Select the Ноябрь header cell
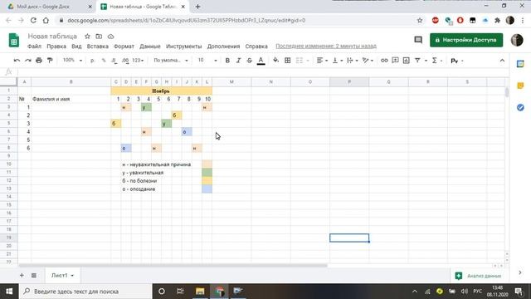This screenshot has height=299, width=531. (x=161, y=91)
